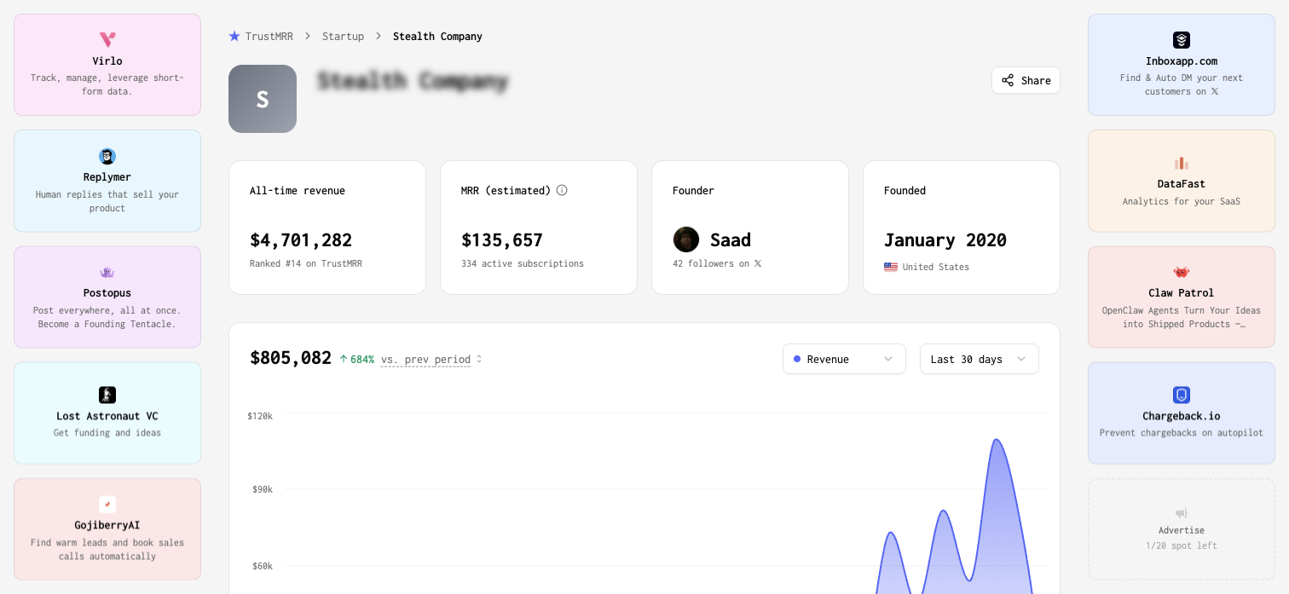
Task: Click the Advertise spot card
Action: point(1182,528)
